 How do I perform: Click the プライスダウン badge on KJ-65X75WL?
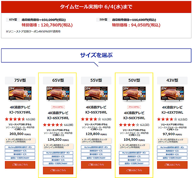pos(58,107)
